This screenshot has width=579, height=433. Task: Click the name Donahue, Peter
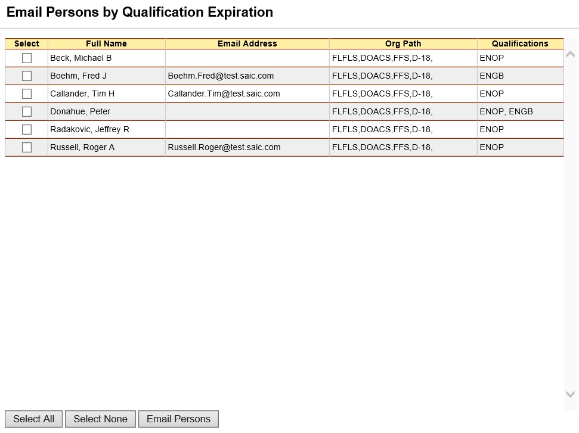[80, 111]
